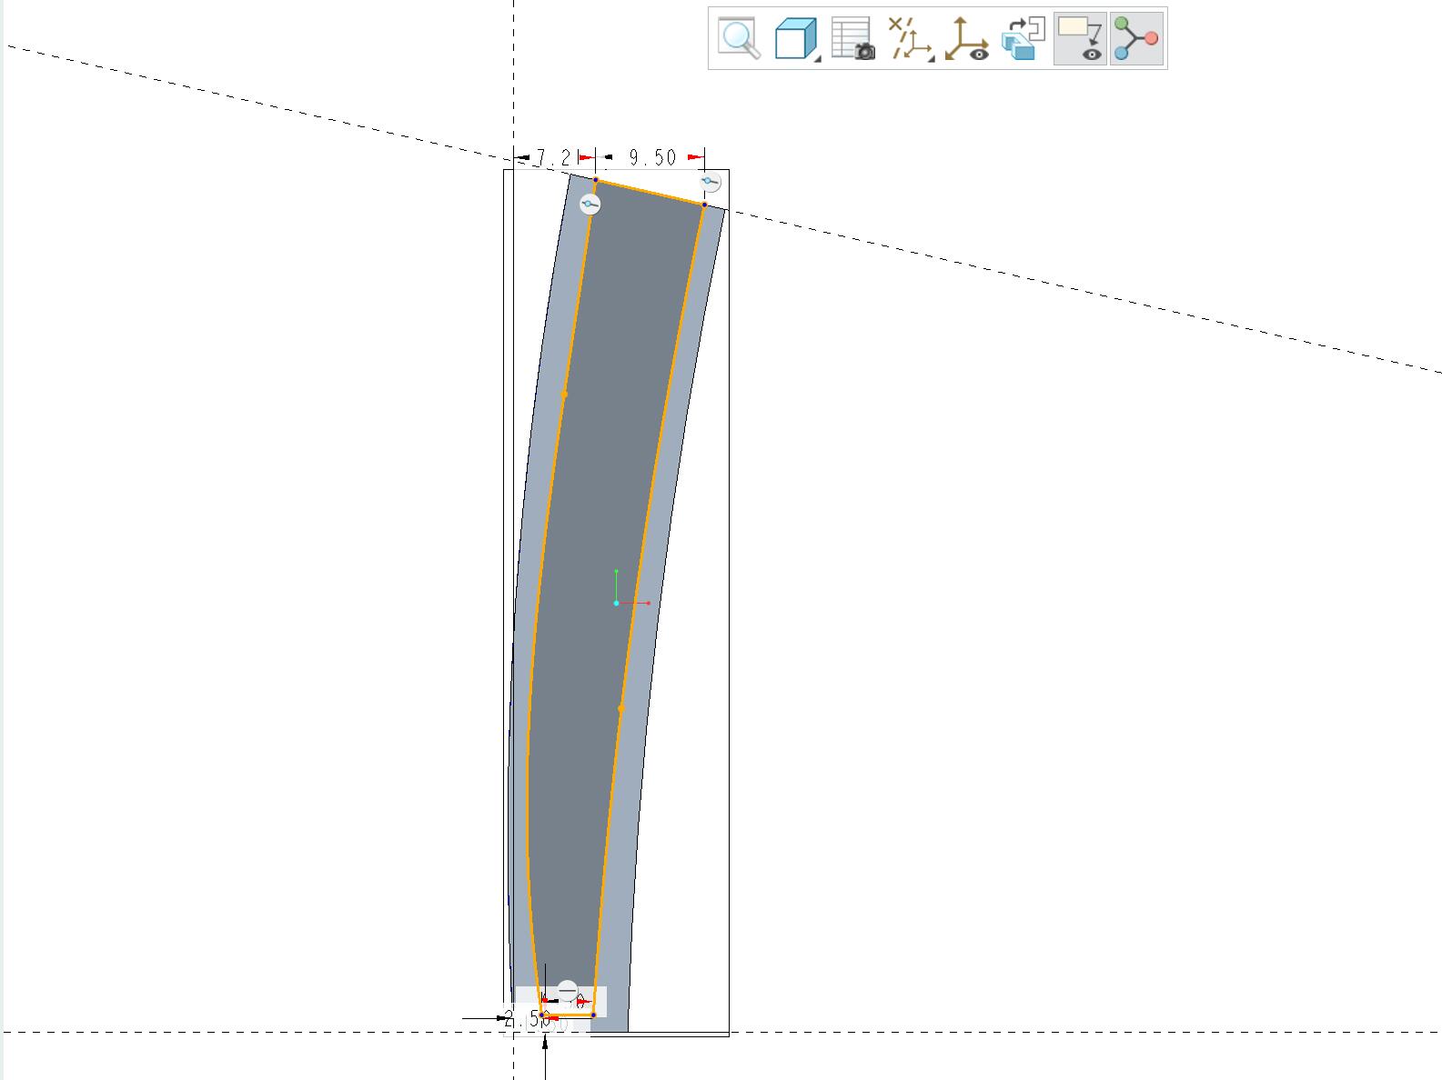
Task: Expand the display style cube dropdown arrow
Action: (x=817, y=58)
